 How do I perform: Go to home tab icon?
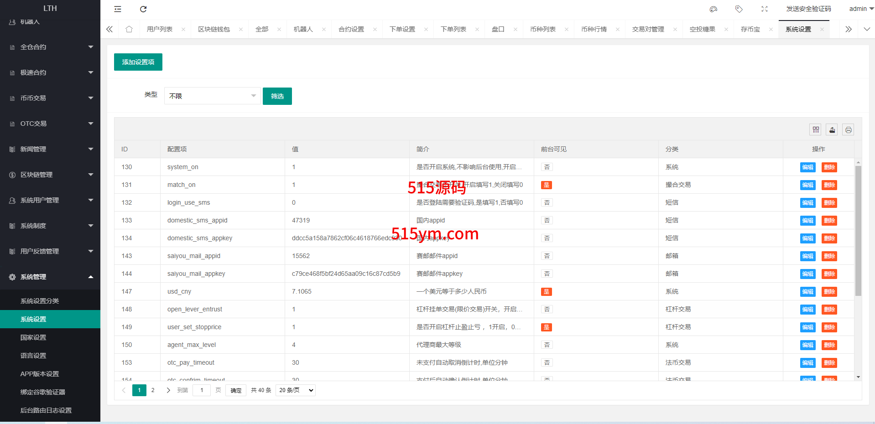[x=129, y=29]
